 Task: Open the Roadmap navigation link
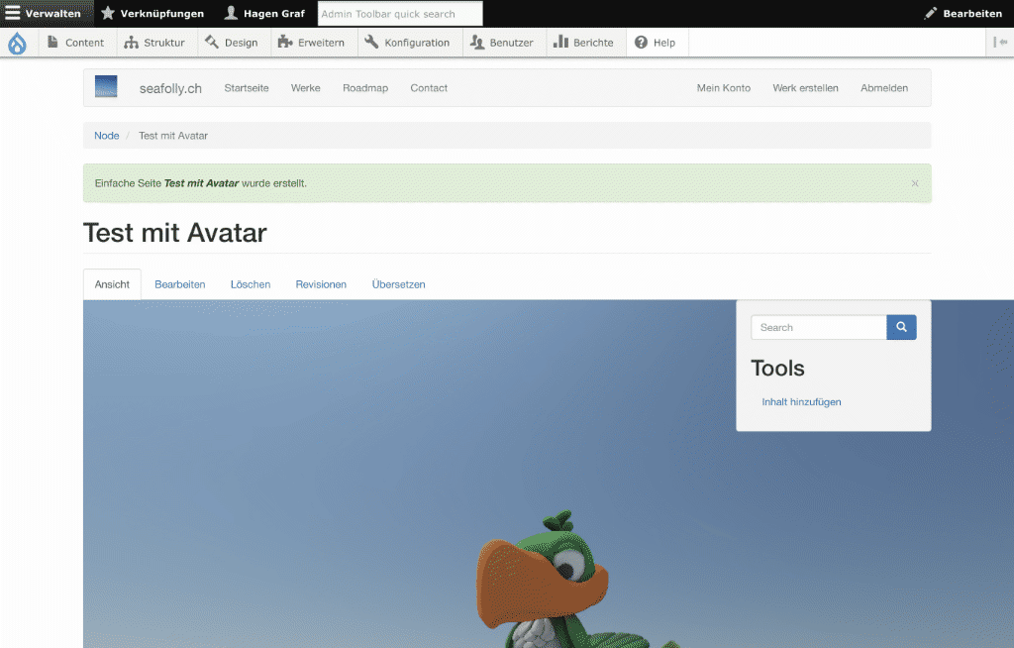click(365, 88)
